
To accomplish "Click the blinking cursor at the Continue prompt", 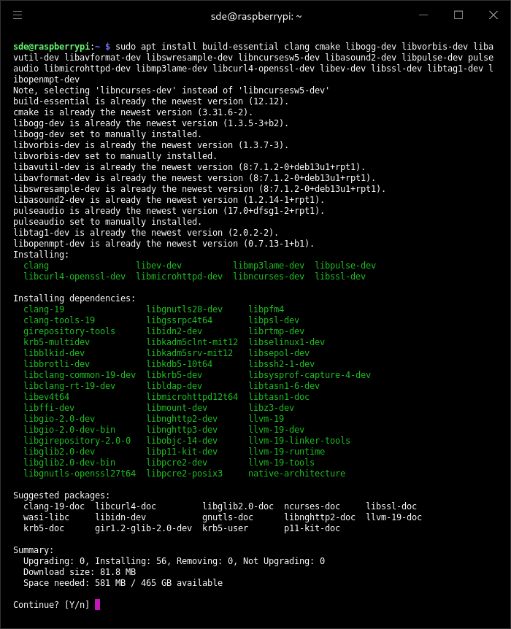I will pyautogui.click(x=99, y=604).
